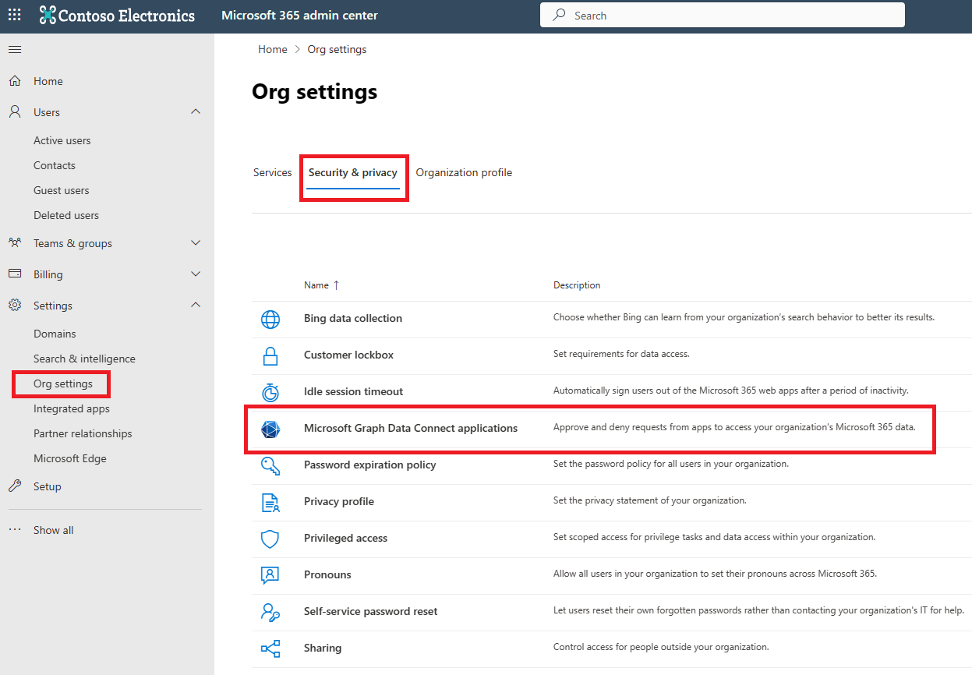
Task: Click the Users person icon
Action: 15,112
